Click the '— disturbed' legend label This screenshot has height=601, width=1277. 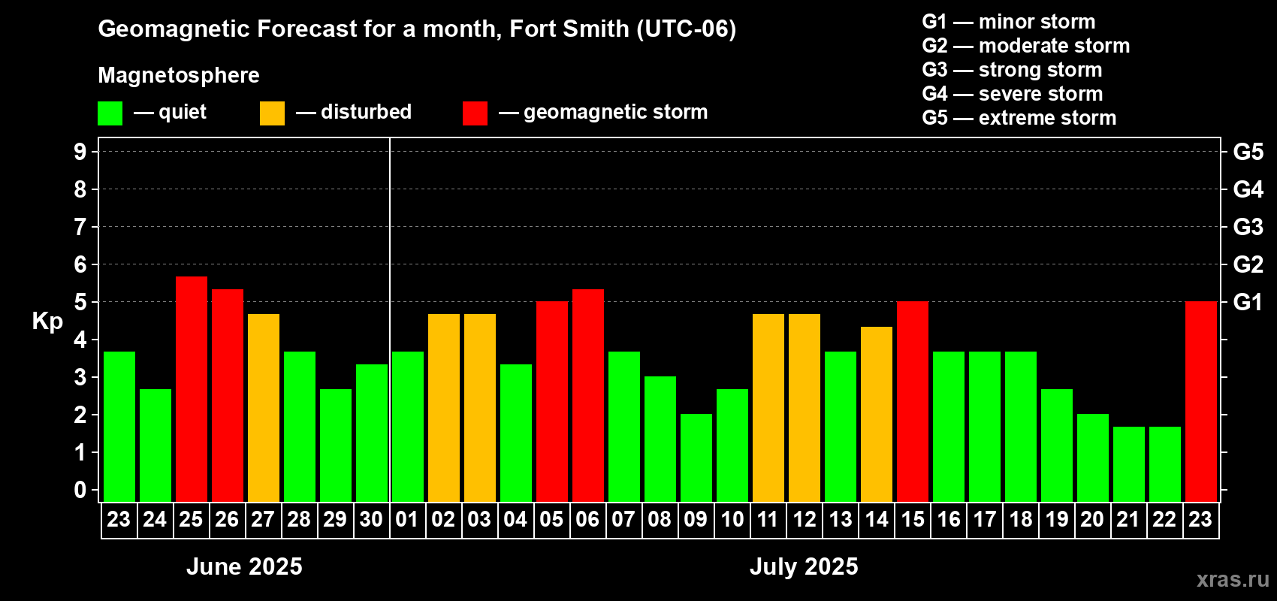(x=354, y=112)
